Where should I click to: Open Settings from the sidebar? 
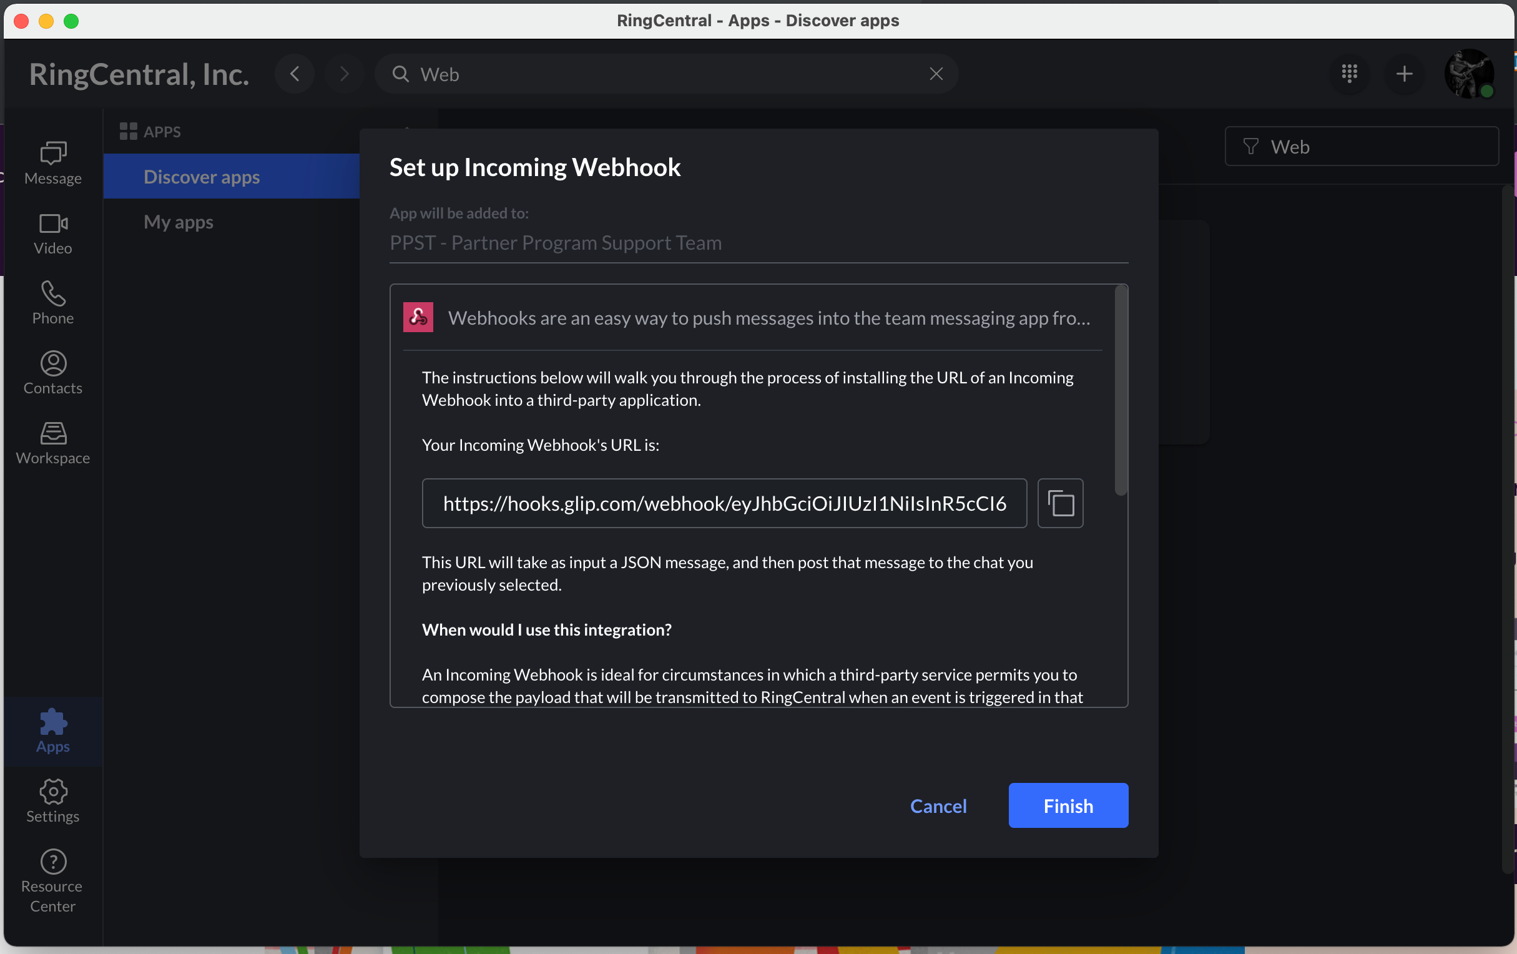pos(53,801)
